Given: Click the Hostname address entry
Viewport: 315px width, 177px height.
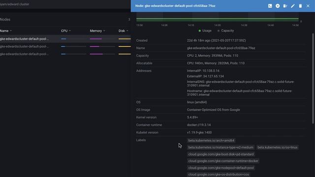Looking at the screenshot, I should click(x=240, y=93).
